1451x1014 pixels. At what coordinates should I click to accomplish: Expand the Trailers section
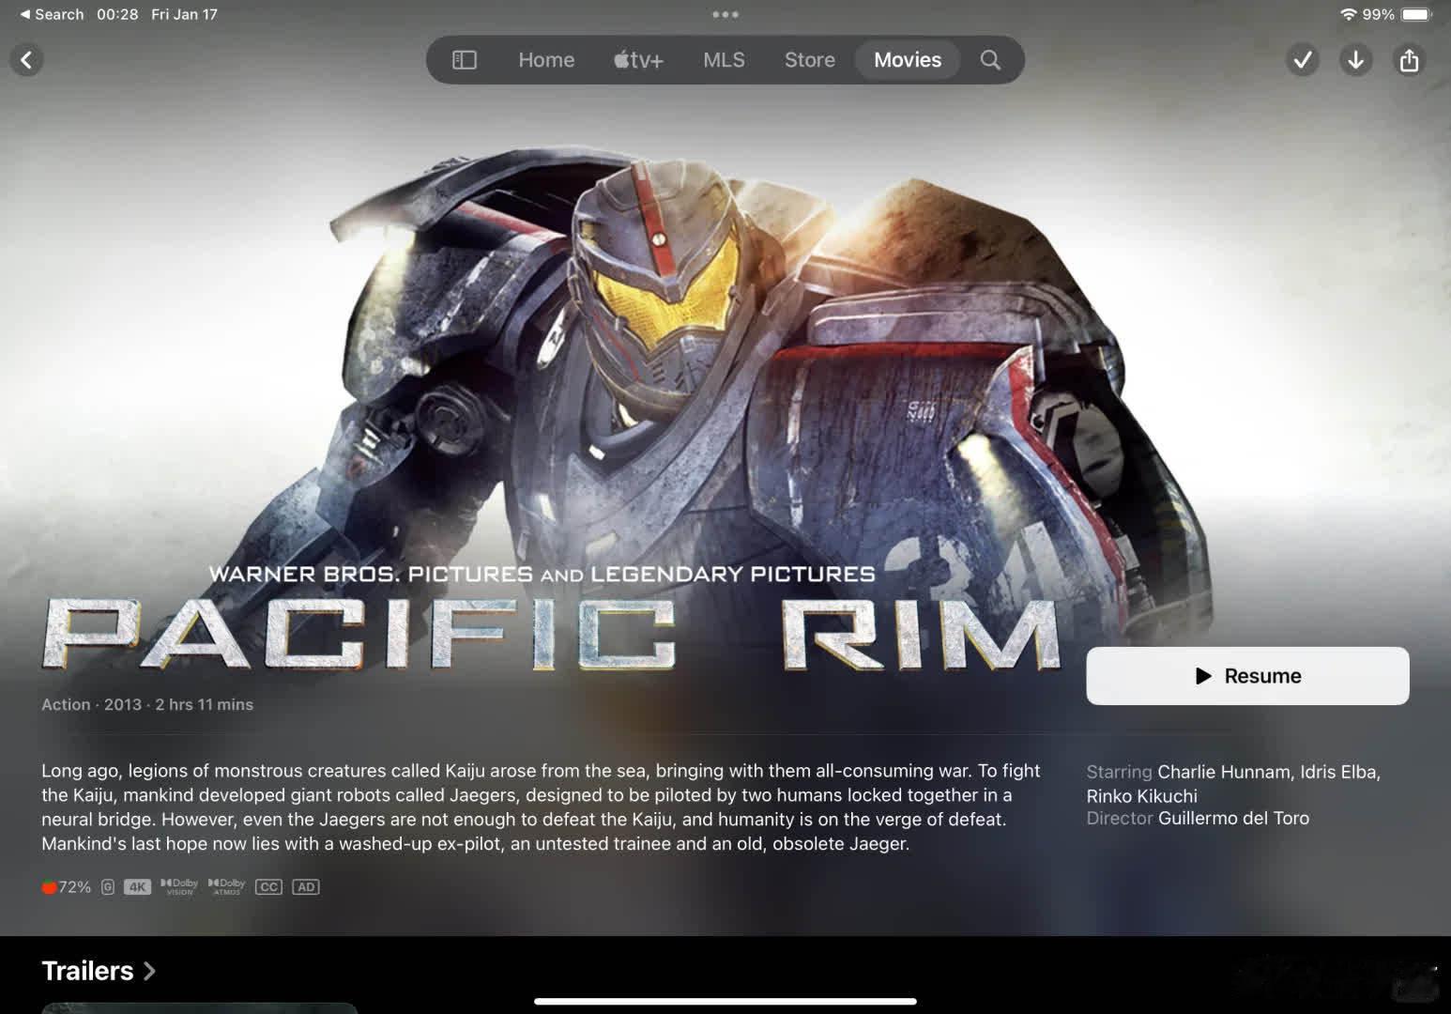click(x=98, y=971)
